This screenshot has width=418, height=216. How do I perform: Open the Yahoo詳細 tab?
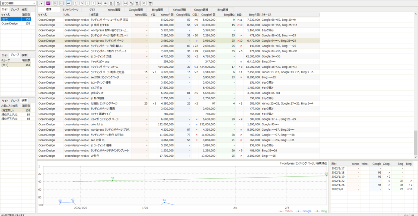tap(179, 10)
